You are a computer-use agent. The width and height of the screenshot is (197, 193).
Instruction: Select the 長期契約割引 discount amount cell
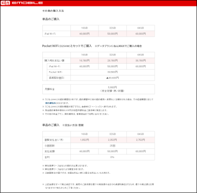113,78
